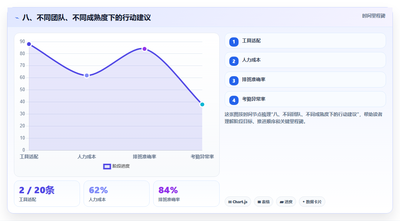Select the 人力成本 data point at 62
Screen dimensions: 400x221
click(87, 75)
